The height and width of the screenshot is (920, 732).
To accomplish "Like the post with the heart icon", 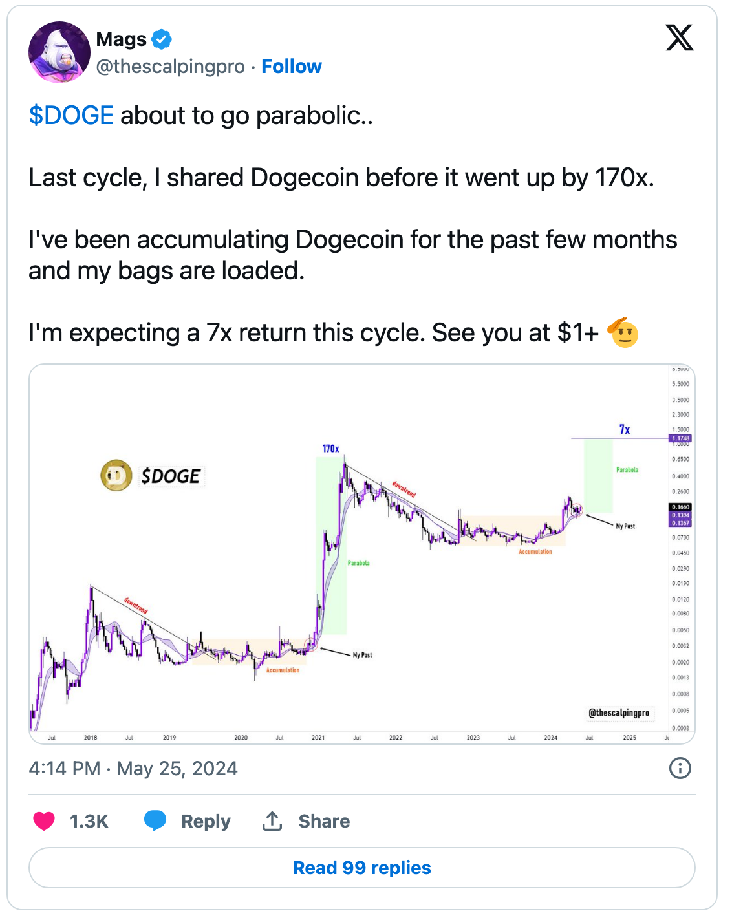I will (44, 821).
